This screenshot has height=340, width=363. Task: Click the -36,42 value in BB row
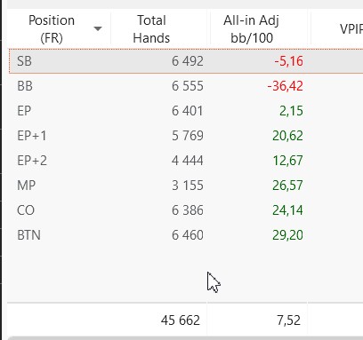click(x=285, y=86)
